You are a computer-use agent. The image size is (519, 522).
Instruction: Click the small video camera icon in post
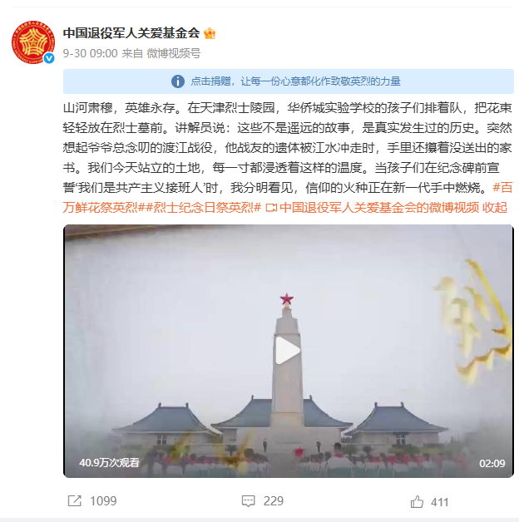point(271,208)
